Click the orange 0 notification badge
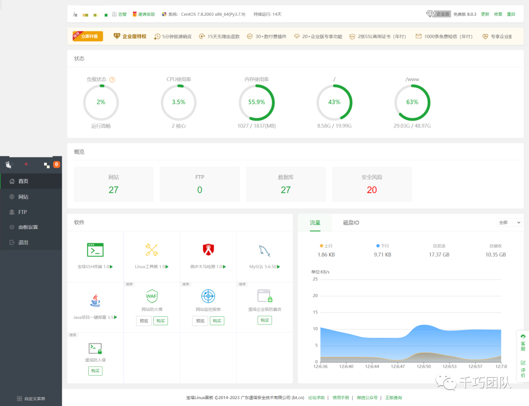529x406 pixels. point(57,164)
